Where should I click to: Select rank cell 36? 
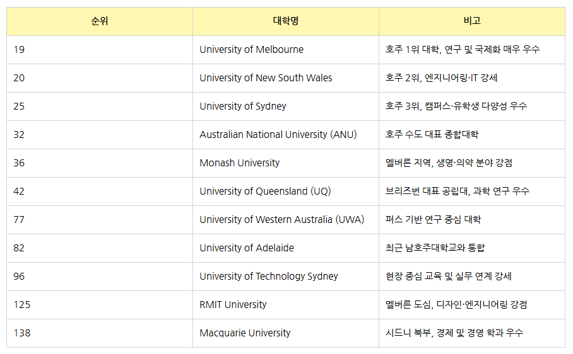point(100,163)
